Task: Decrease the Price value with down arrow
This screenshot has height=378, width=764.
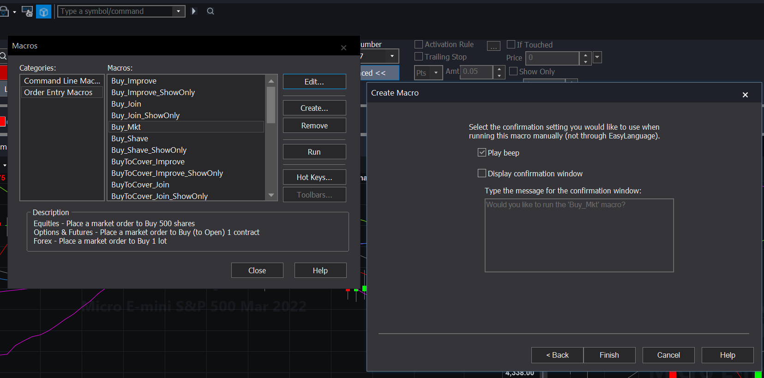Action: coord(585,61)
